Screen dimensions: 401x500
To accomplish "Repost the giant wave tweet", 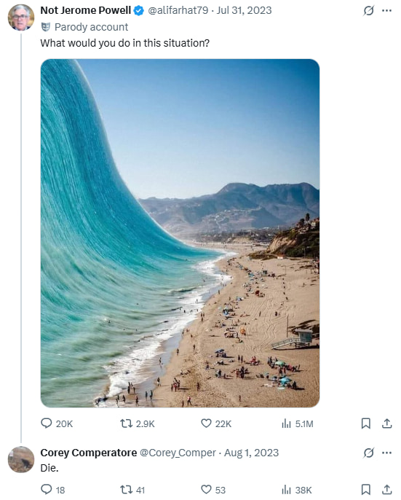I will pyautogui.click(x=138, y=423).
